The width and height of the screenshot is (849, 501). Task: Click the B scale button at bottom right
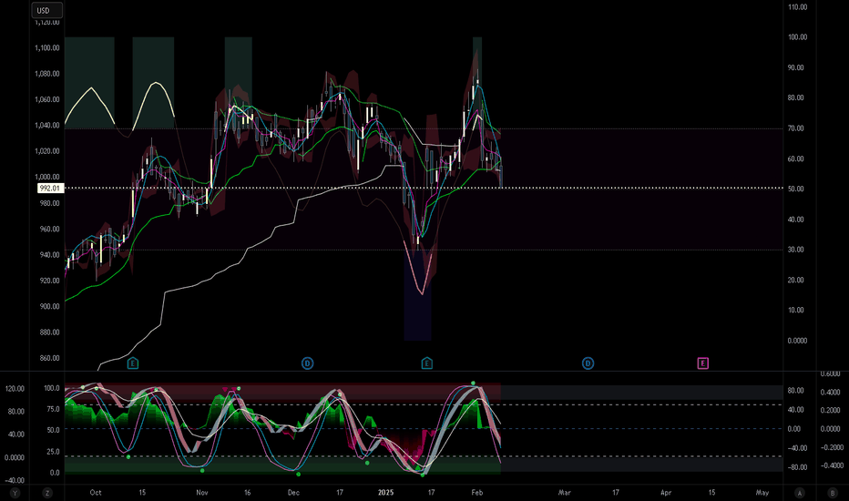coord(833,493)
